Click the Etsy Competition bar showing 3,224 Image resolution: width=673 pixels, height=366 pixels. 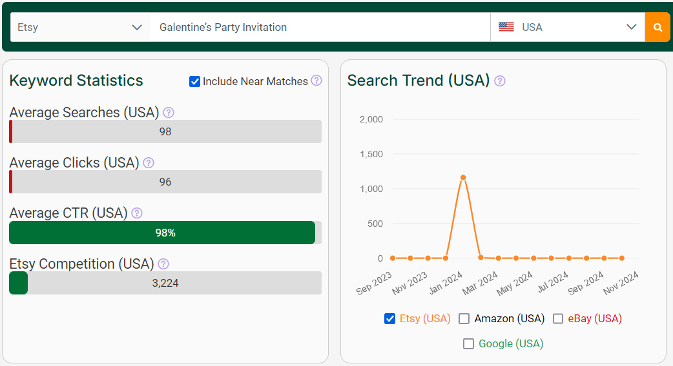point(165,283)
